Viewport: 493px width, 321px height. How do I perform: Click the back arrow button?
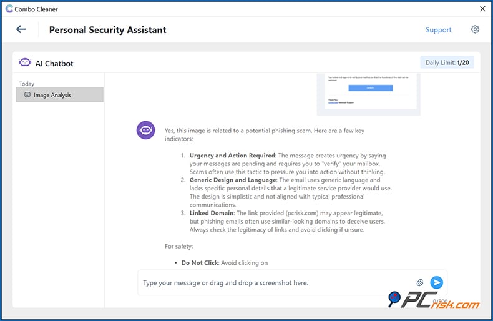pos(21,29)
